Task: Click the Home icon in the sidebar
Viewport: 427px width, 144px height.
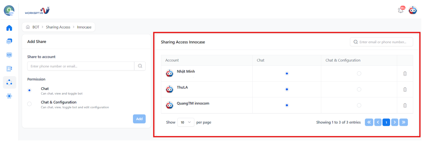Action: click(9, 28)
